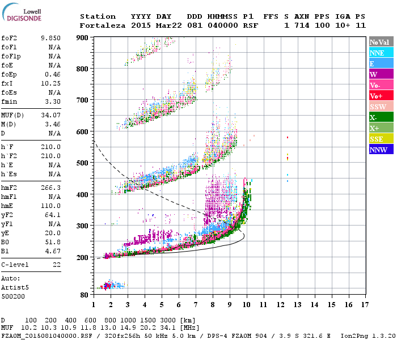Click the h`F value 210.0
Viewport: 397px width, 340px height.
point(50,147)
